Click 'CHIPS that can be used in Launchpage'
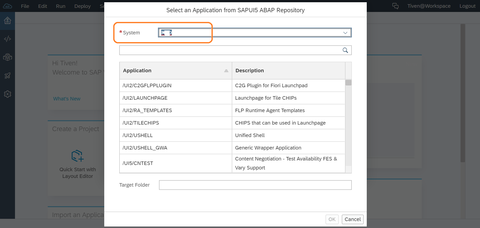Image resolution: width=480 pixels, height=228 pixels. pyautogui.click(x=280, y=123)
